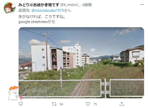Click the tweet text 水がなければ、こうですね。

pos(42,17)
